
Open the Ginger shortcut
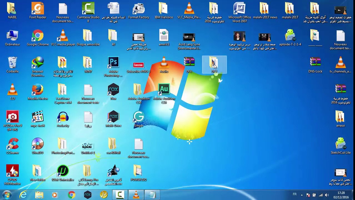point(139,119)
